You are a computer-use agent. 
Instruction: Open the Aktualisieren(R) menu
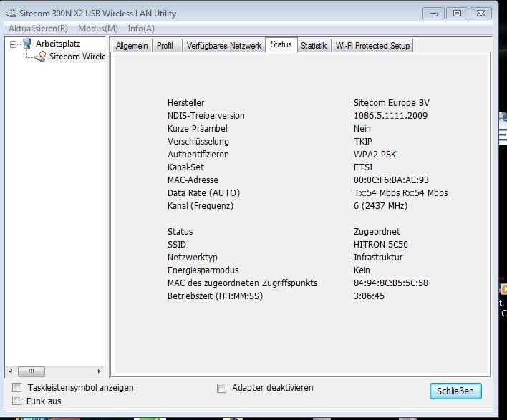point(38,29)
